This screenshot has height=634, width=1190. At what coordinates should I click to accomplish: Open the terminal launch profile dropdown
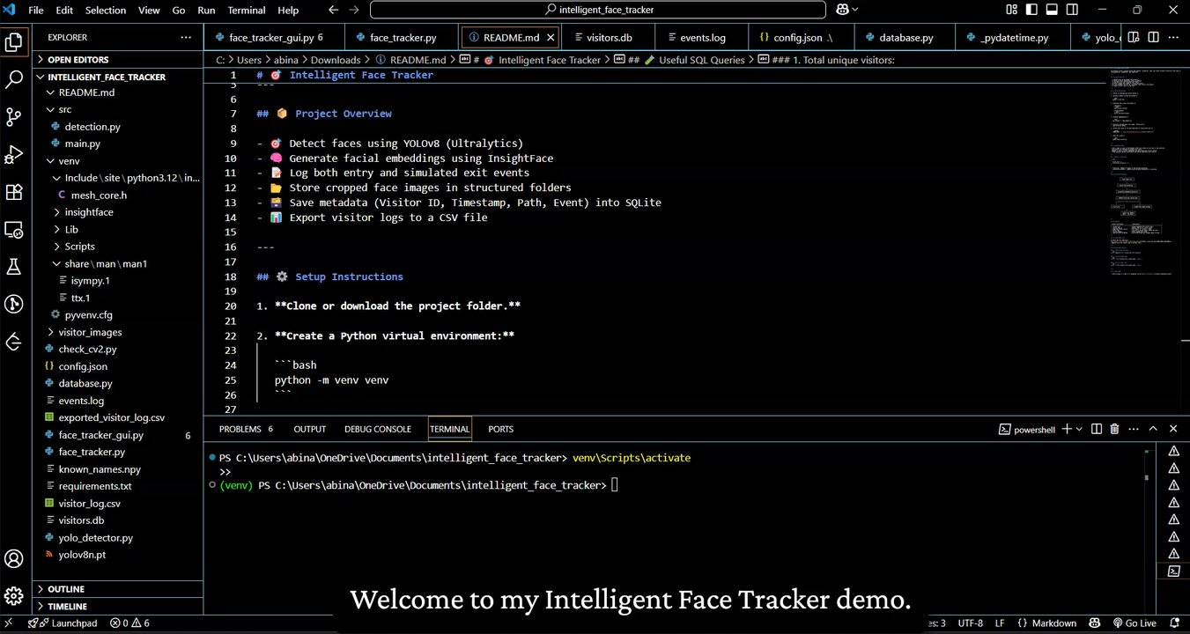point(1079,429)
